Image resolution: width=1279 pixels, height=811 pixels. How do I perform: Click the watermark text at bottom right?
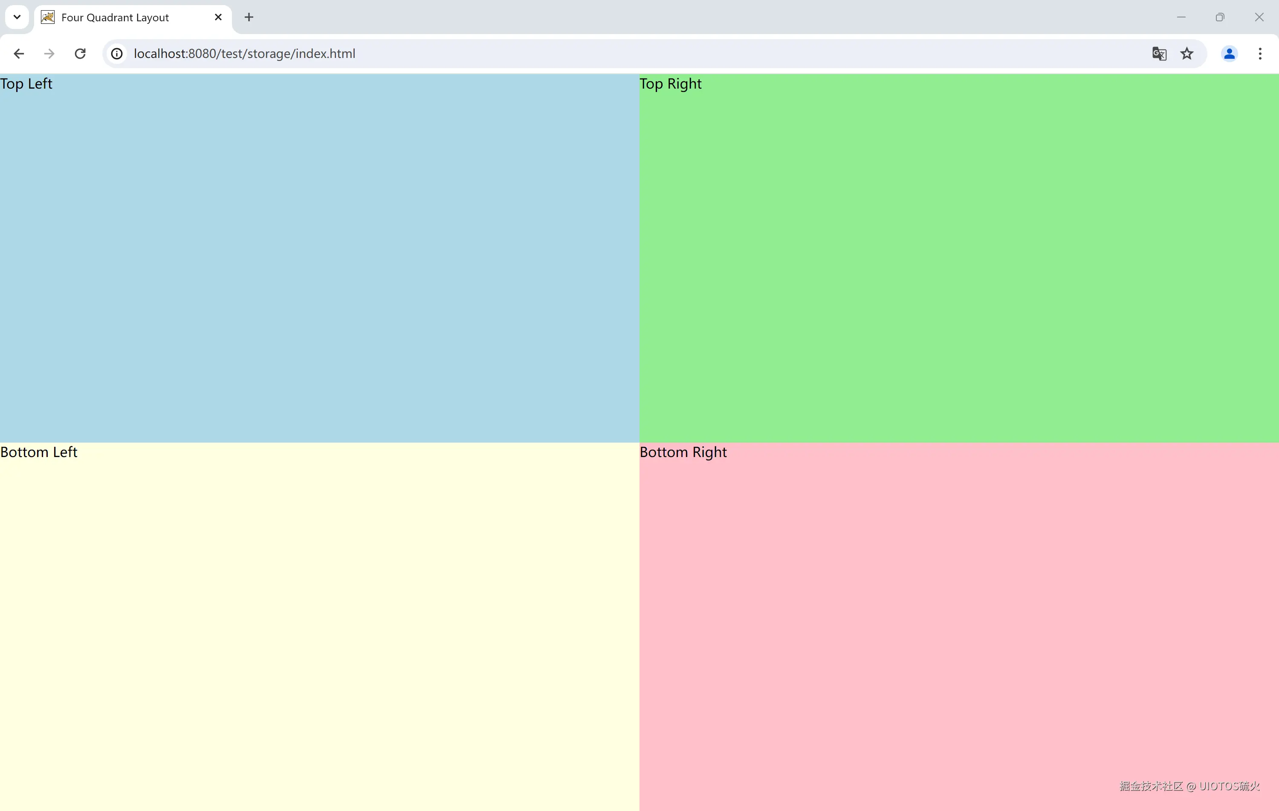coord(1189,786)
